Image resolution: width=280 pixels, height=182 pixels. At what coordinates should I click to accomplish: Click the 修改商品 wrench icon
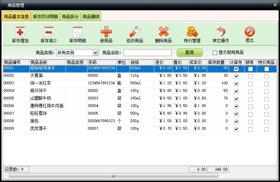[x=135, y=33]
